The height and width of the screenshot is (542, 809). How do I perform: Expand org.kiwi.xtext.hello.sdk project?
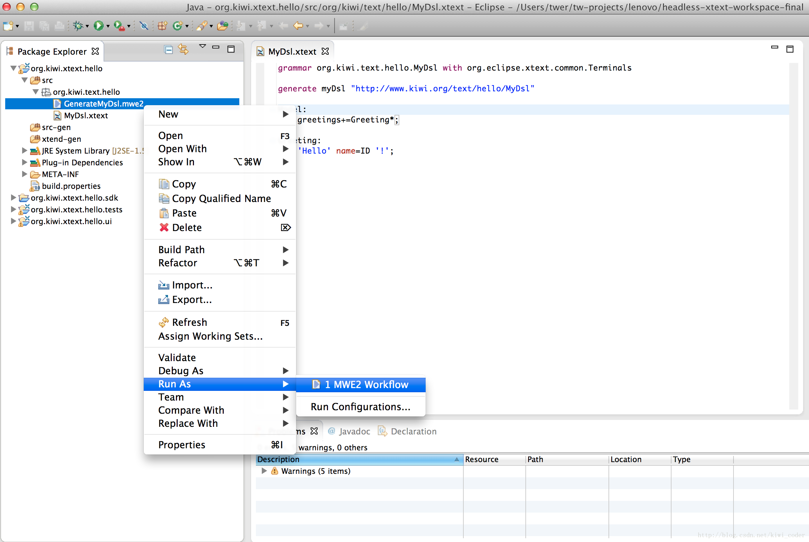click(x=14, y=198)
